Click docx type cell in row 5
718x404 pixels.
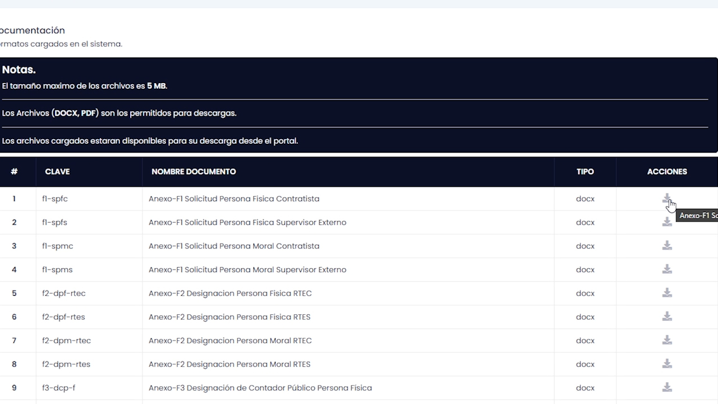584,293
